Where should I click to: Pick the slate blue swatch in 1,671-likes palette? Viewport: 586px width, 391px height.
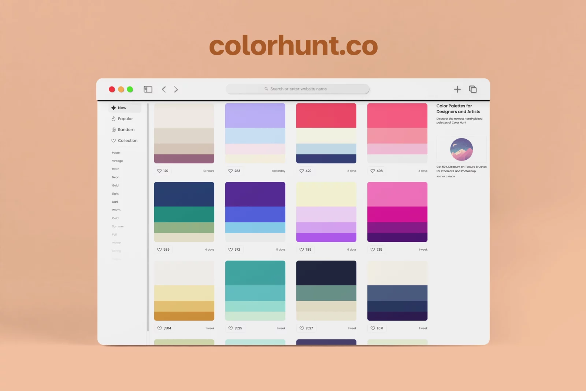tap(397, 293)
